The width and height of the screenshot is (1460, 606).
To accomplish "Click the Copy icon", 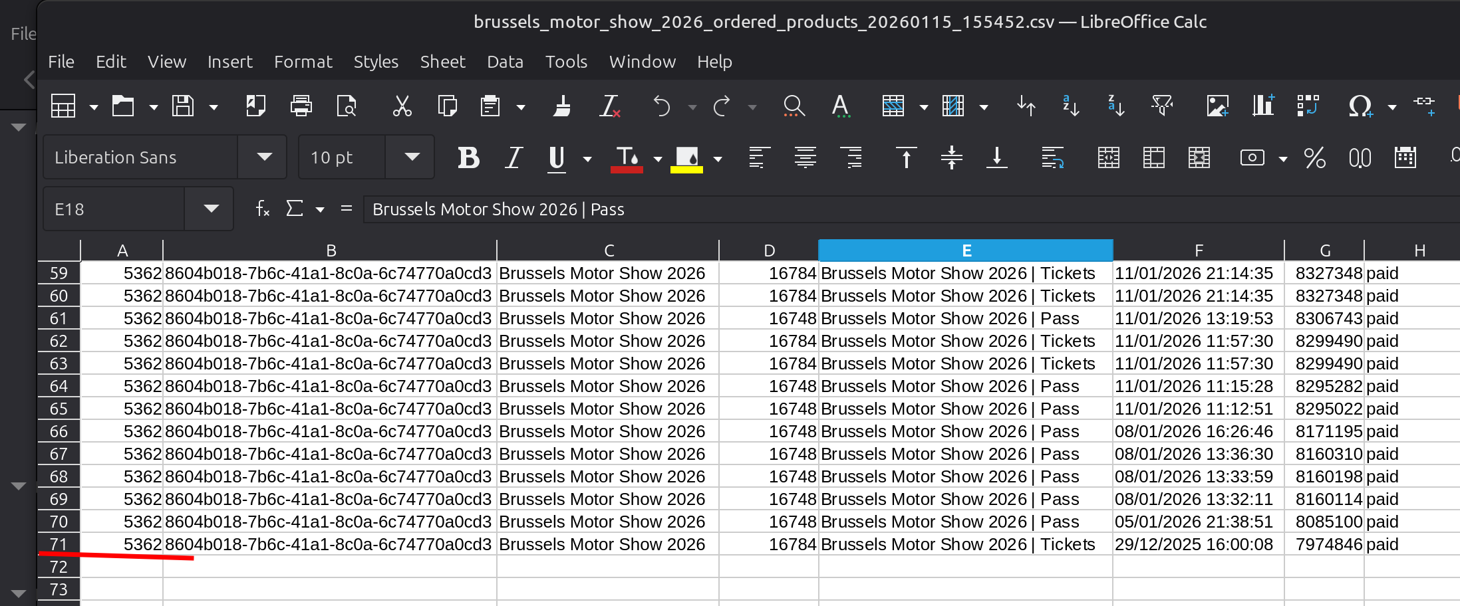I will point(448,106).
